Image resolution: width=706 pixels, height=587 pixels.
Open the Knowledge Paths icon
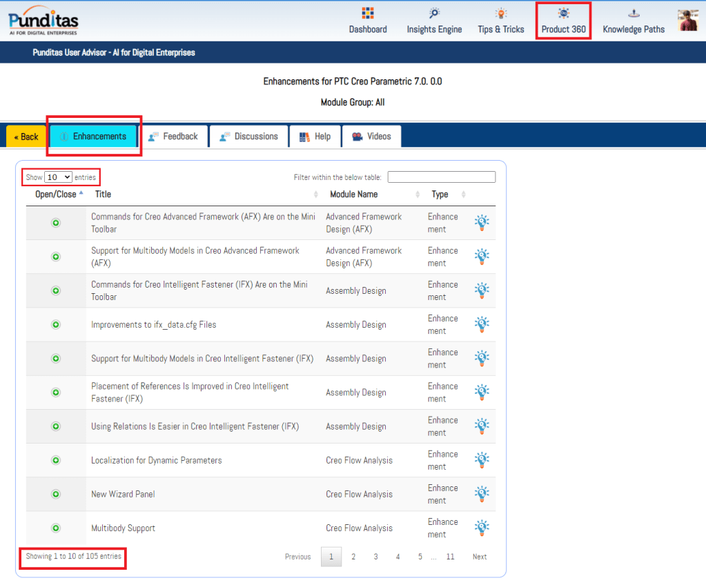coord(634,14)
